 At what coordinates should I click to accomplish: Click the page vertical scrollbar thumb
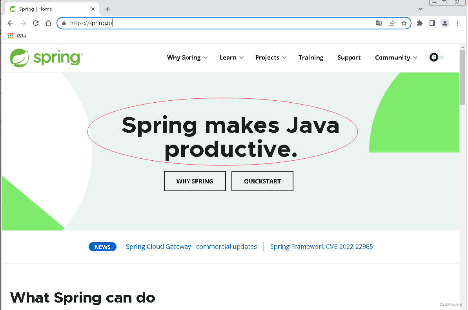(x=463, y=78)
